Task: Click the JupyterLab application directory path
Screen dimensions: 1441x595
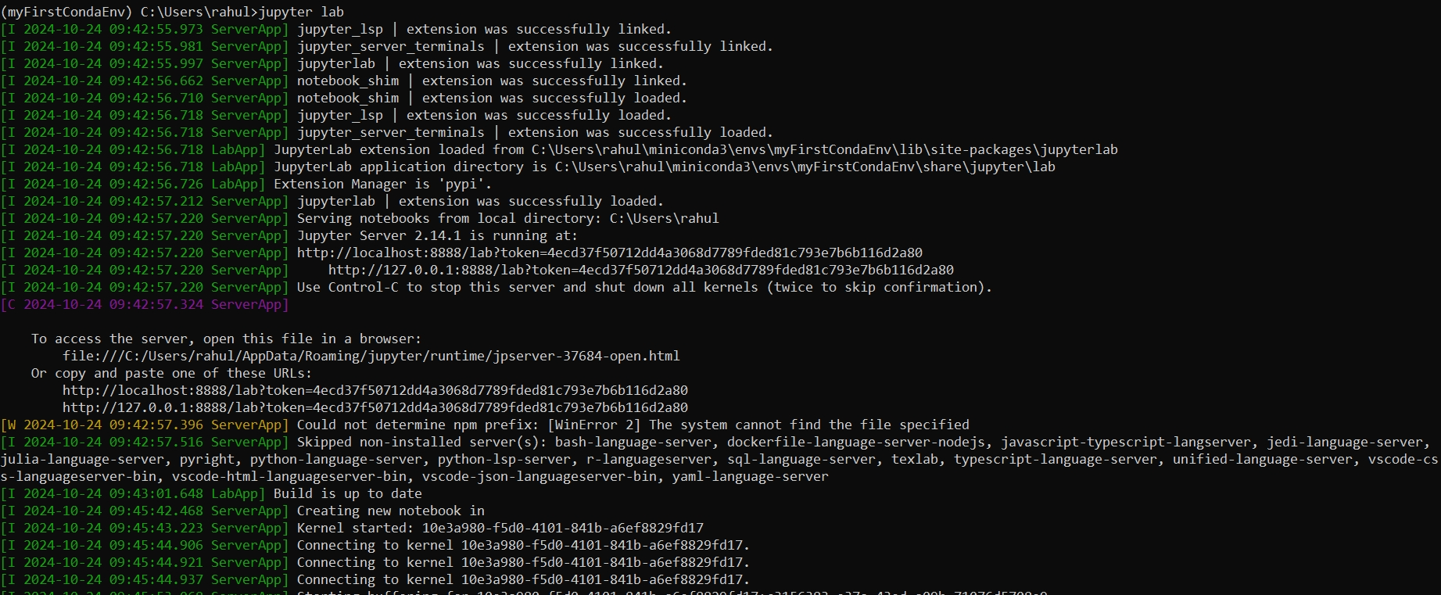Action: (x=805, y=167)
